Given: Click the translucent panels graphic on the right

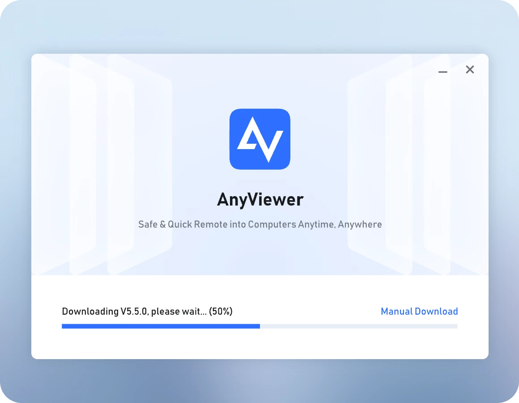Looking at the screenshot, I should (x=417, y=164).
